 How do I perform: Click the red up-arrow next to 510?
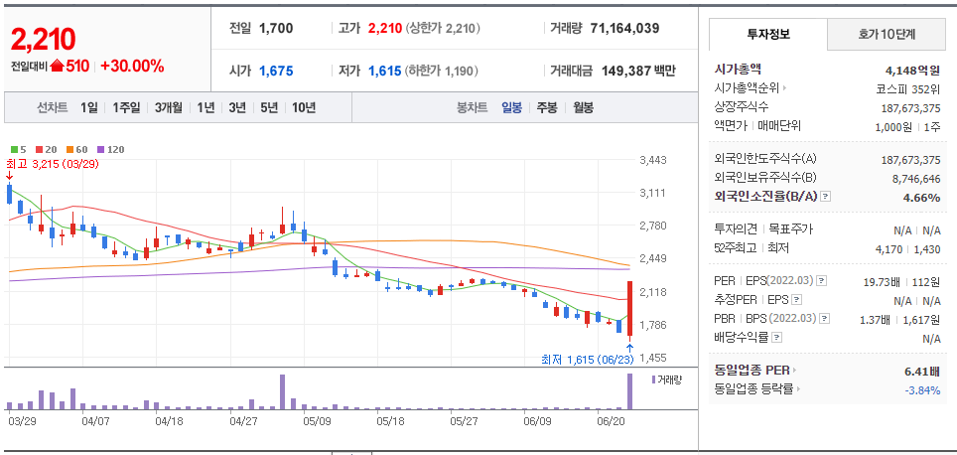58,66
